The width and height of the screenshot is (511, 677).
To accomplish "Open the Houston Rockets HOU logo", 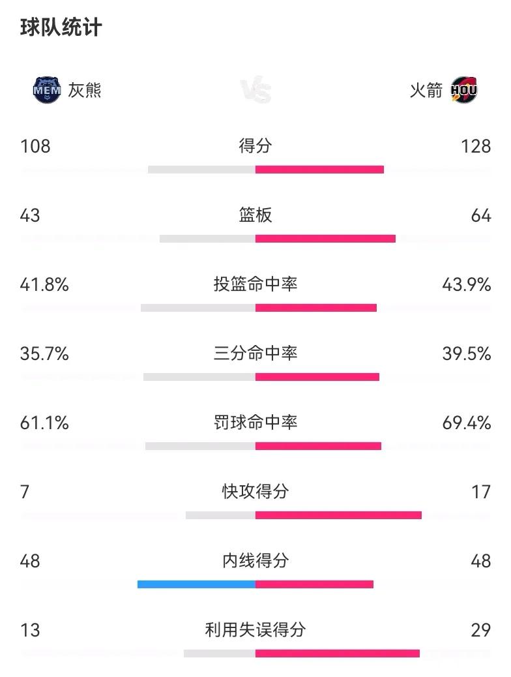I will [x=464, y=90].
